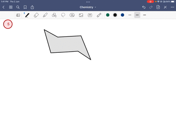Open the page thumbnails grid view
Screen dimensions: 176x132
(11, 7)
